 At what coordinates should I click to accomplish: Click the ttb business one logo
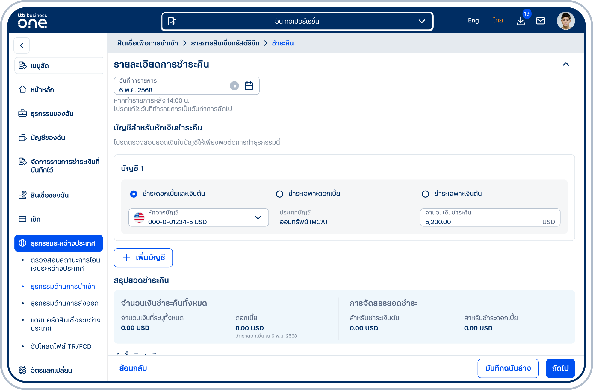tap(32, 20)
